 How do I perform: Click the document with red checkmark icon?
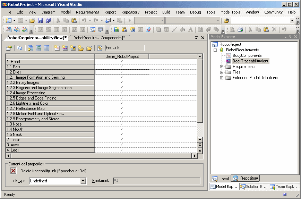(x=148, y=29)
